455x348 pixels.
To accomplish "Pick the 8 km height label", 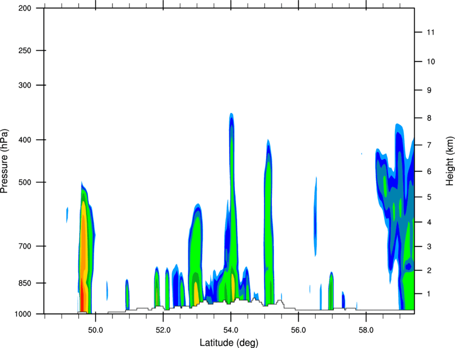I will [429, 118].
